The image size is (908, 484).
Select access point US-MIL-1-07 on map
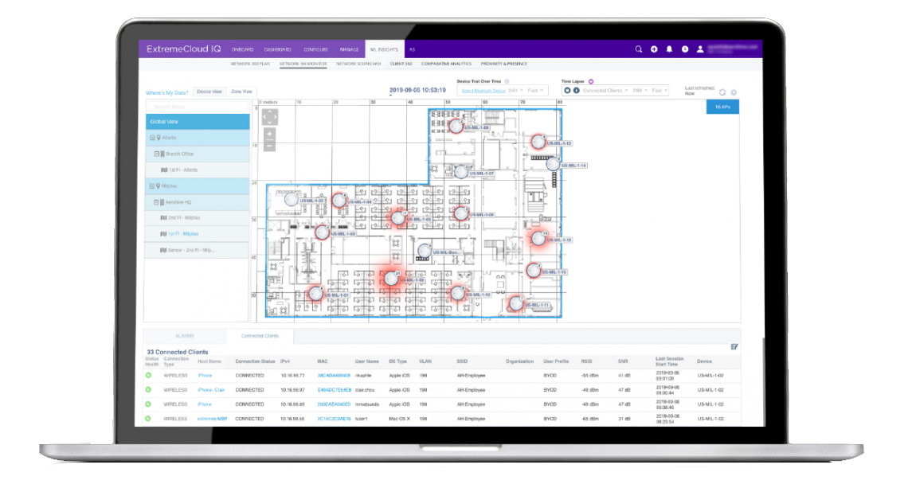click(461, 171)
